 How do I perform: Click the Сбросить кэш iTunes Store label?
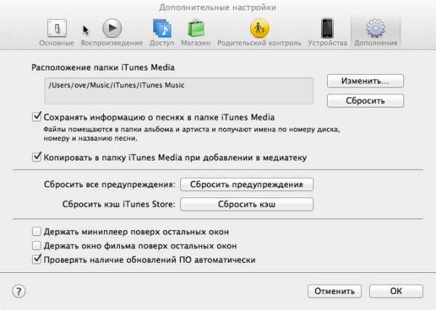coord(118,204)
